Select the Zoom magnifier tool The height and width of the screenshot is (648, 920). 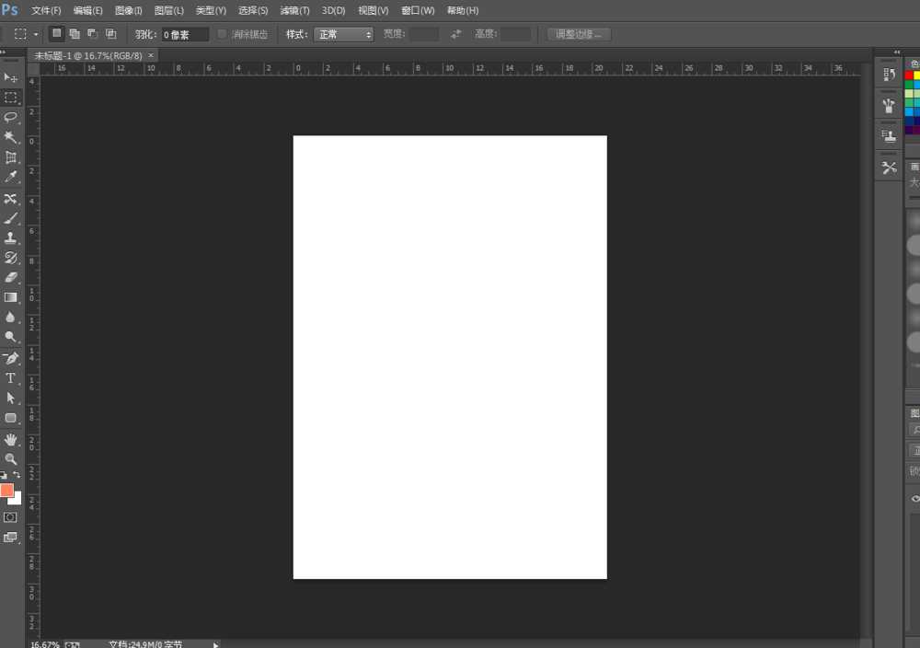tap(11, 458)
